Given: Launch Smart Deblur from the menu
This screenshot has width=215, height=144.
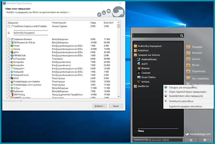Looking at the screenshot, I should [146, 77].
